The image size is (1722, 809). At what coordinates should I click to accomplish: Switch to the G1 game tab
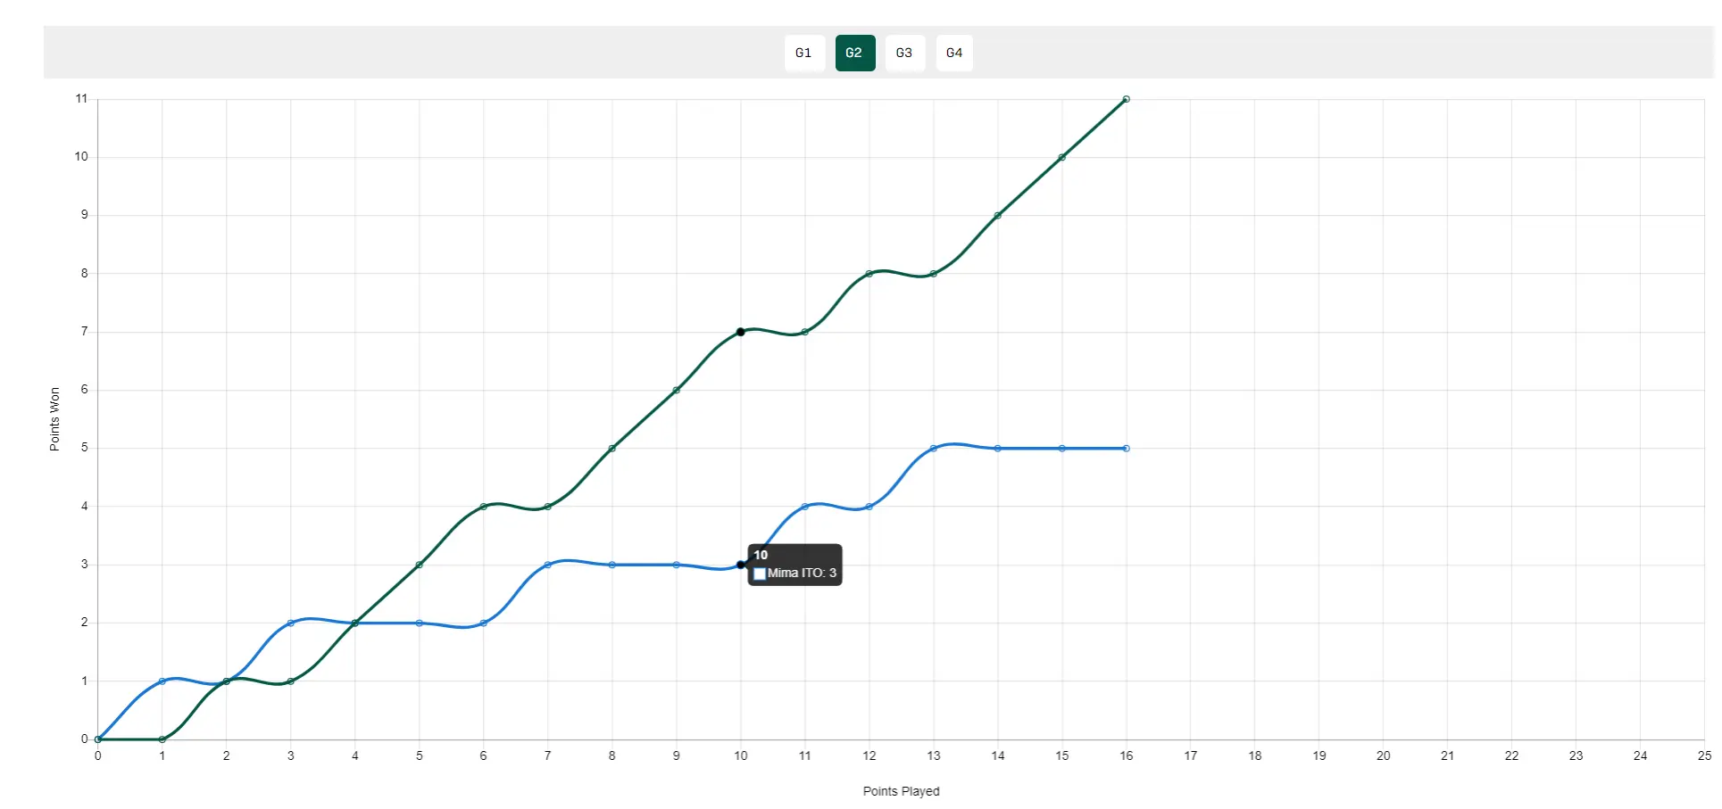[x=803, y=53]
